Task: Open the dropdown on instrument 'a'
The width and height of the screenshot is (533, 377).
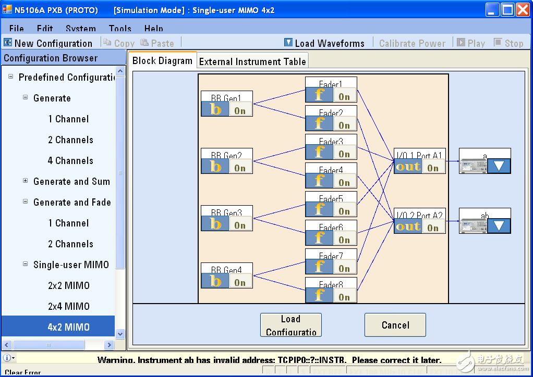Action: point(499,166)
